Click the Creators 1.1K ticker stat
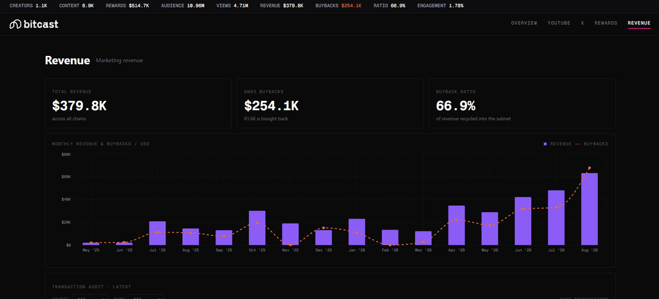This screenshot has width=659, height=299. [28, 6]
